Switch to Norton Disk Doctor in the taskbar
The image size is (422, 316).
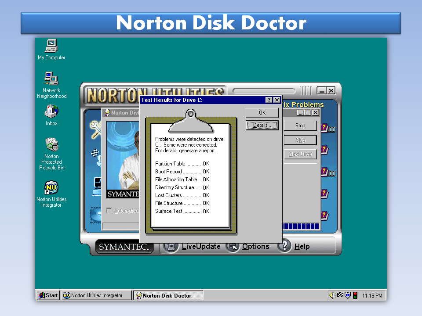pyautogui.click(x=168, y=295)
